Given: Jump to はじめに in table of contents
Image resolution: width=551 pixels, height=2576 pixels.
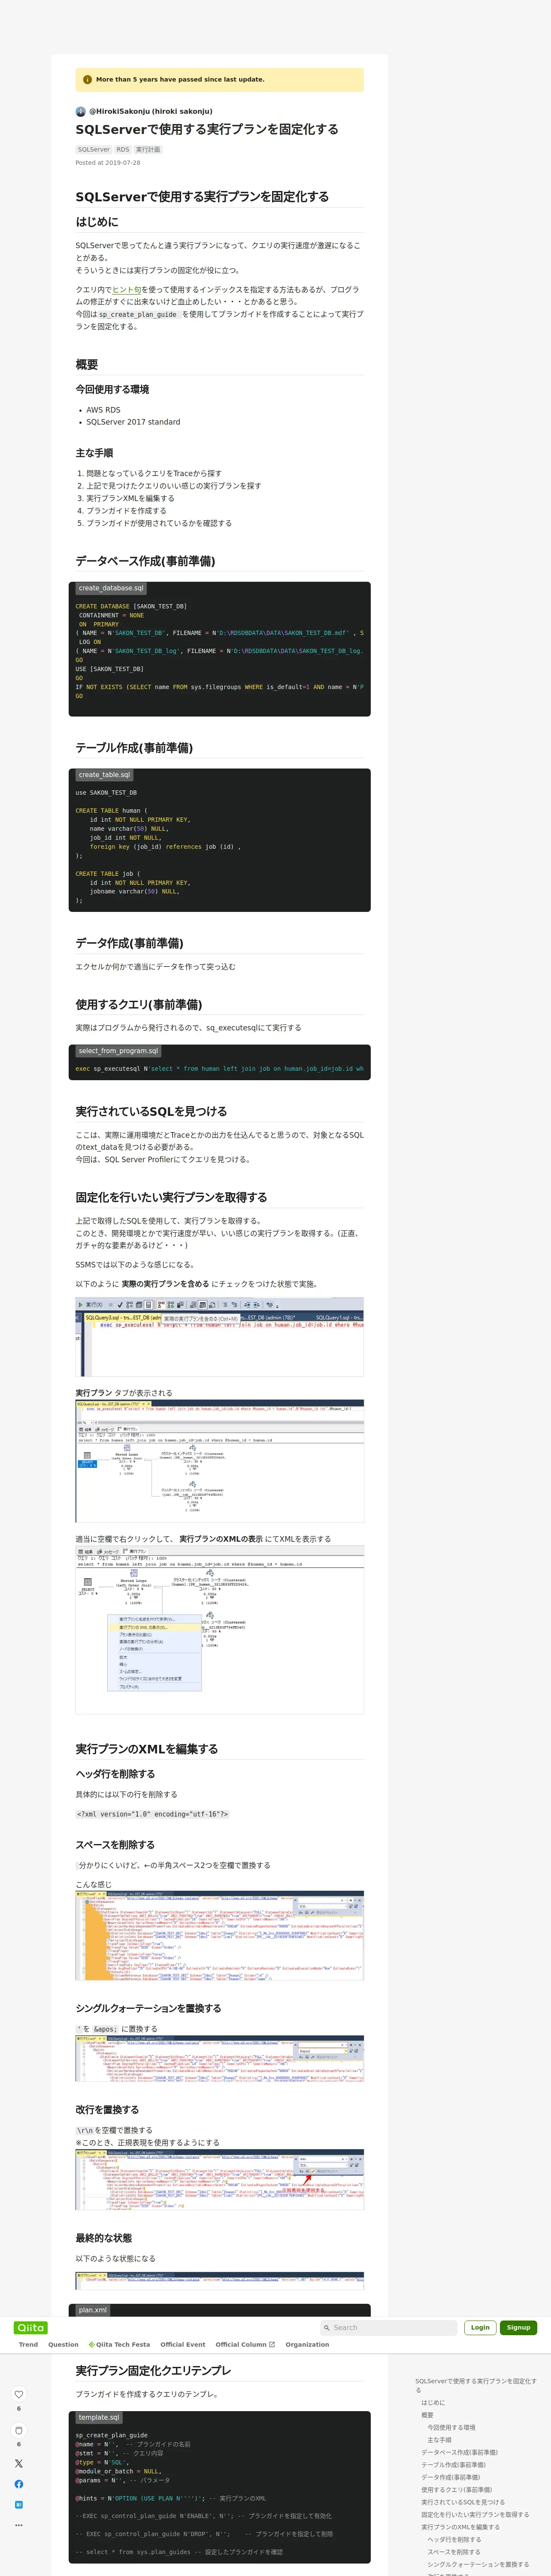Looking at the screenshot, I should [x=433, y=2402].
